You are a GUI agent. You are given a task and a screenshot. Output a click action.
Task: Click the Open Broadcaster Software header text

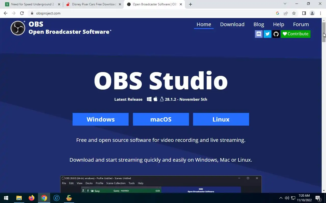pos(69,32)
